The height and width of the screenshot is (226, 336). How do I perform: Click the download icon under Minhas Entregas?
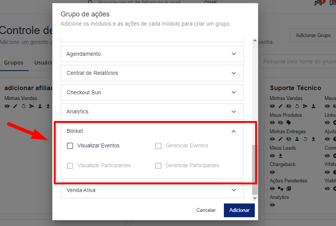(x=313, y=139)
